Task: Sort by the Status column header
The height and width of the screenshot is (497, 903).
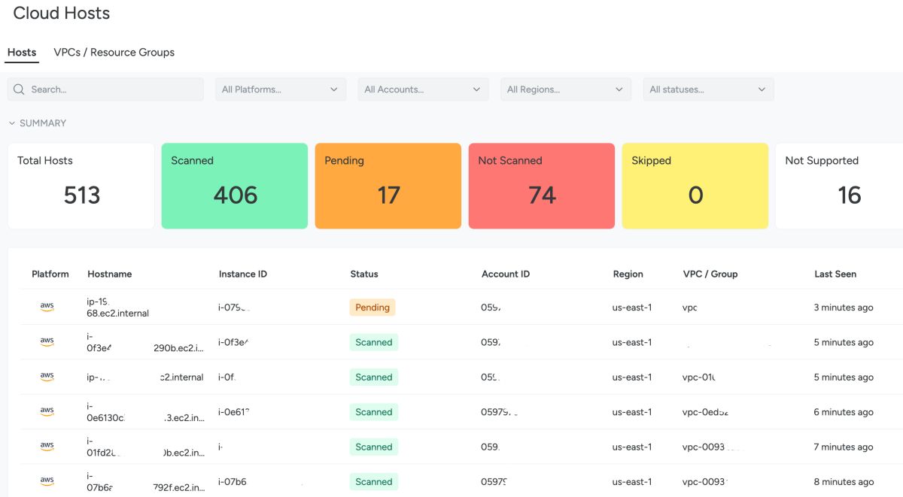Action: pyautogui.click(x=364, y=274)
